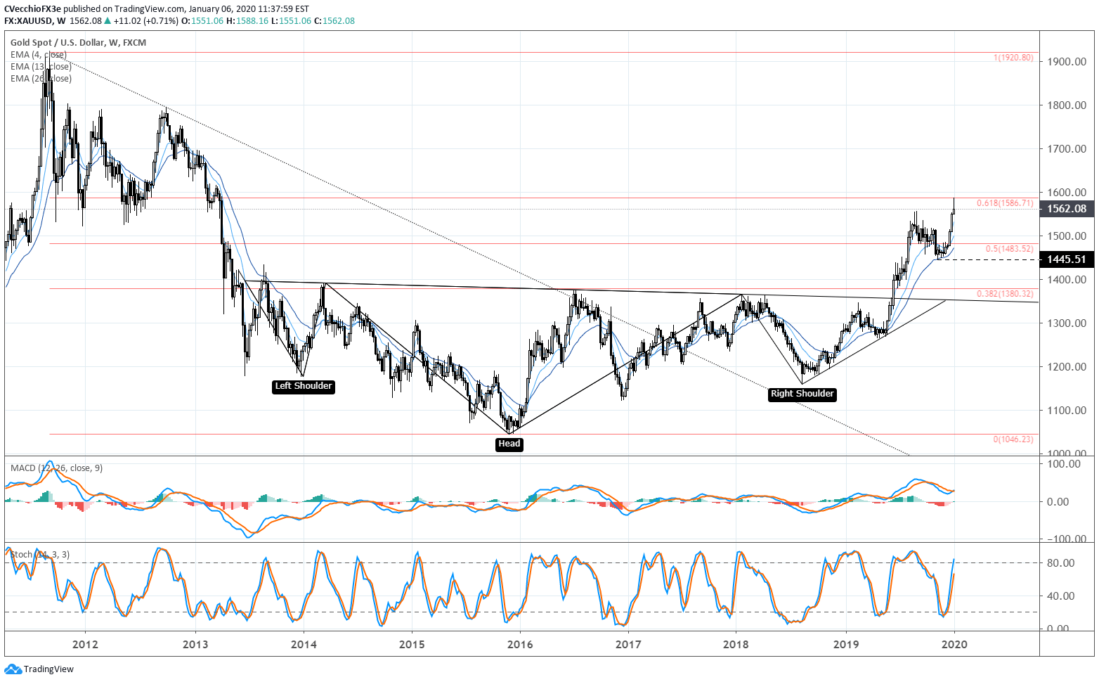Click the Stoch 40.00 axis value
1099x682 pixels.
coord(1061,596)
